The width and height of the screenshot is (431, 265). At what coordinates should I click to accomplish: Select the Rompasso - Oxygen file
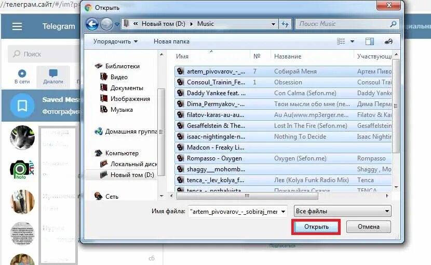coord(283,158)
